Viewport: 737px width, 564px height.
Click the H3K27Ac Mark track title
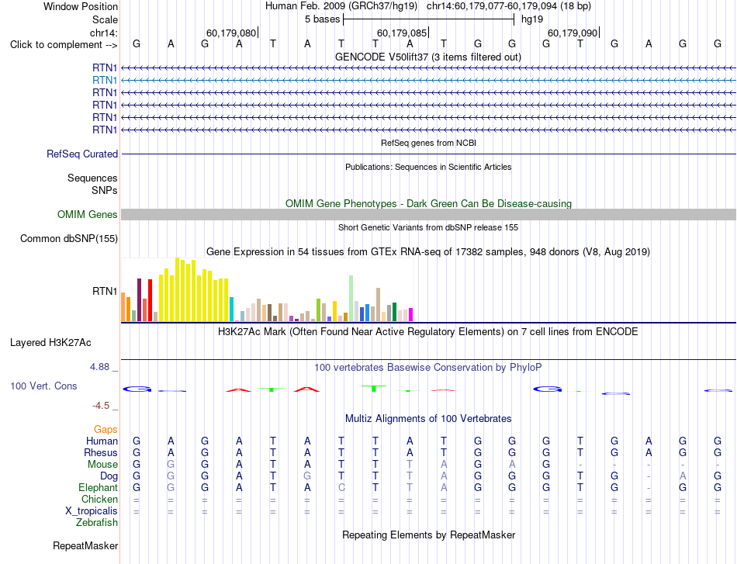point(428,332)
